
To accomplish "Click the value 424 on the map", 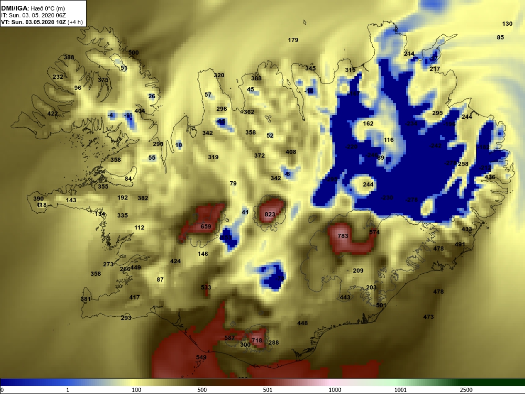I will coord(175,261).
